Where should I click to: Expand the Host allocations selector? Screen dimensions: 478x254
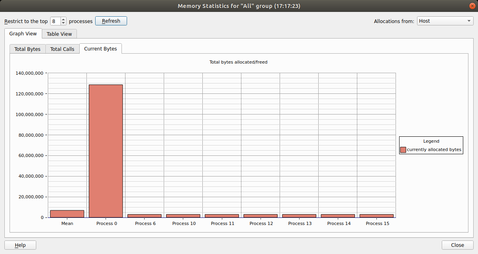[x=470, y=21]
